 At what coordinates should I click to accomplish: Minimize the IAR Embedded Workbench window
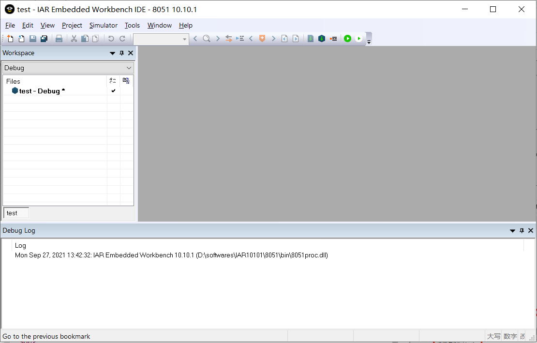[465, 9]
